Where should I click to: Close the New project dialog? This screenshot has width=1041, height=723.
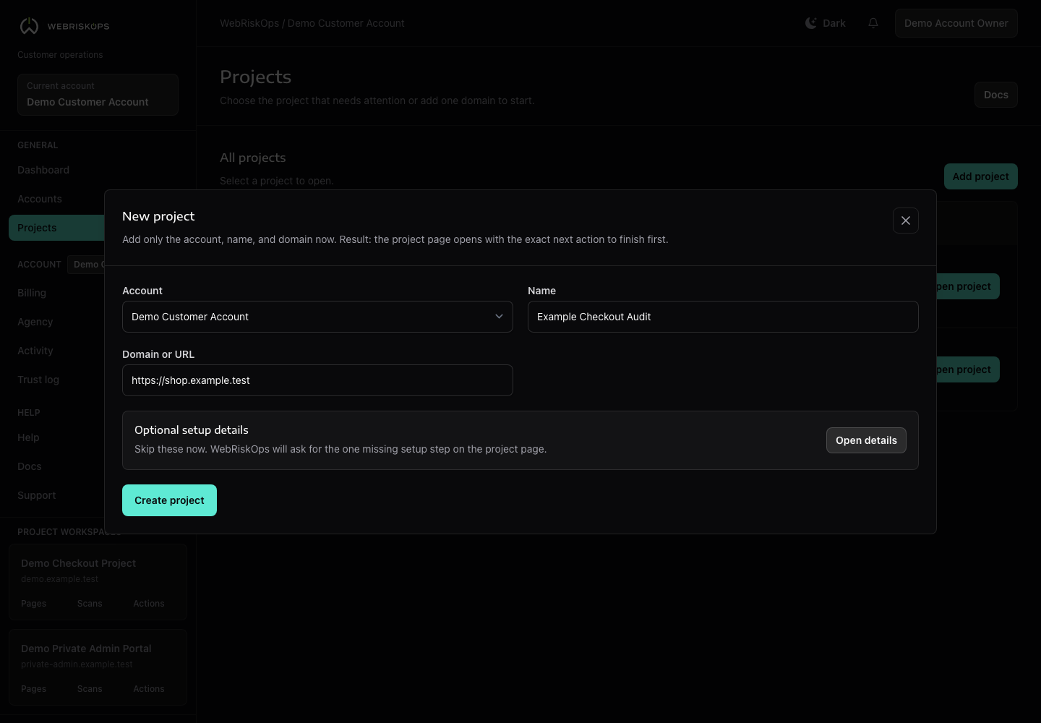coord(906,221)
